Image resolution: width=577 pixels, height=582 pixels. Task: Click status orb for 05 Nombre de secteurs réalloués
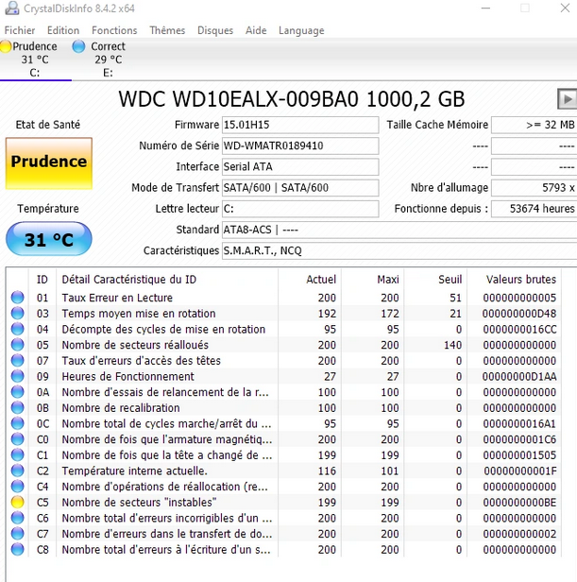tap(17, 345)
